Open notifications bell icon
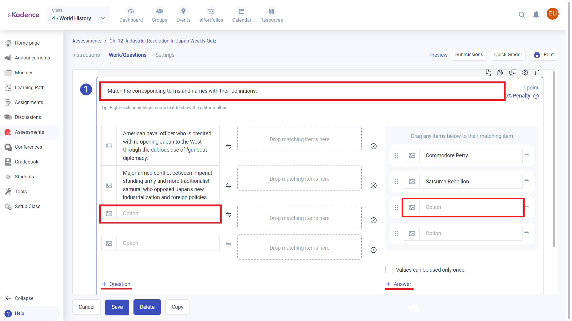 [x=536, y=15]
